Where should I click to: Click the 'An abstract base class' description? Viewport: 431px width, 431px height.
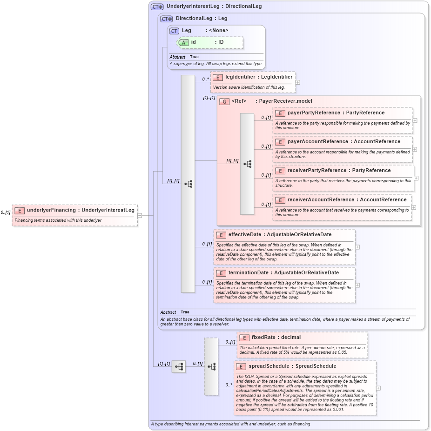pyautogui.click(x=285, y=322)
